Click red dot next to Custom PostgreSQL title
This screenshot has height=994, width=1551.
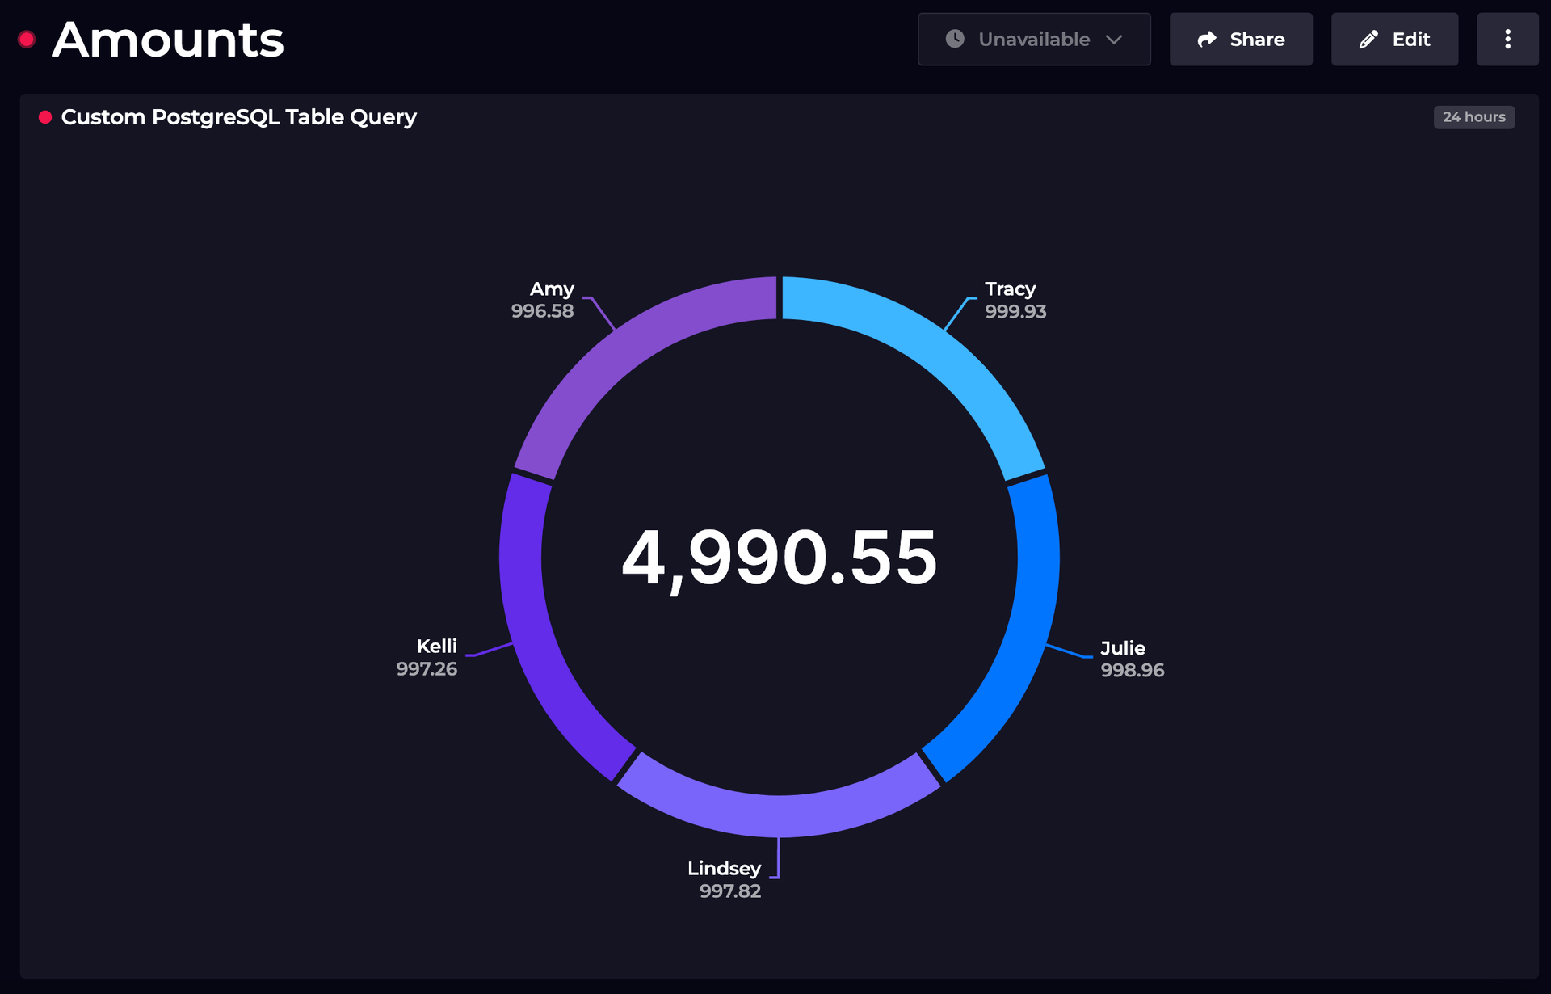coord(45,118)
